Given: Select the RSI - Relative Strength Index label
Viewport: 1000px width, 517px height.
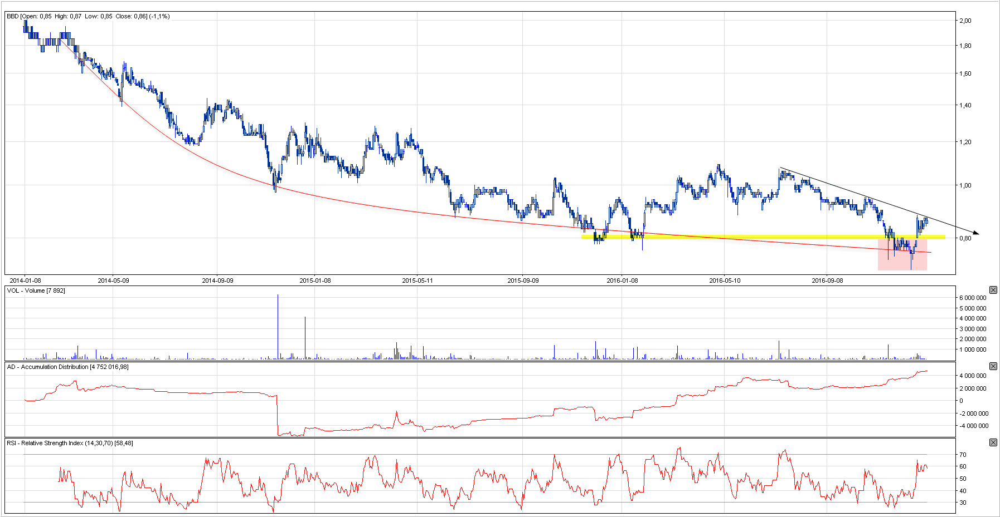Looking at the screenshot, I should point(70,443).
